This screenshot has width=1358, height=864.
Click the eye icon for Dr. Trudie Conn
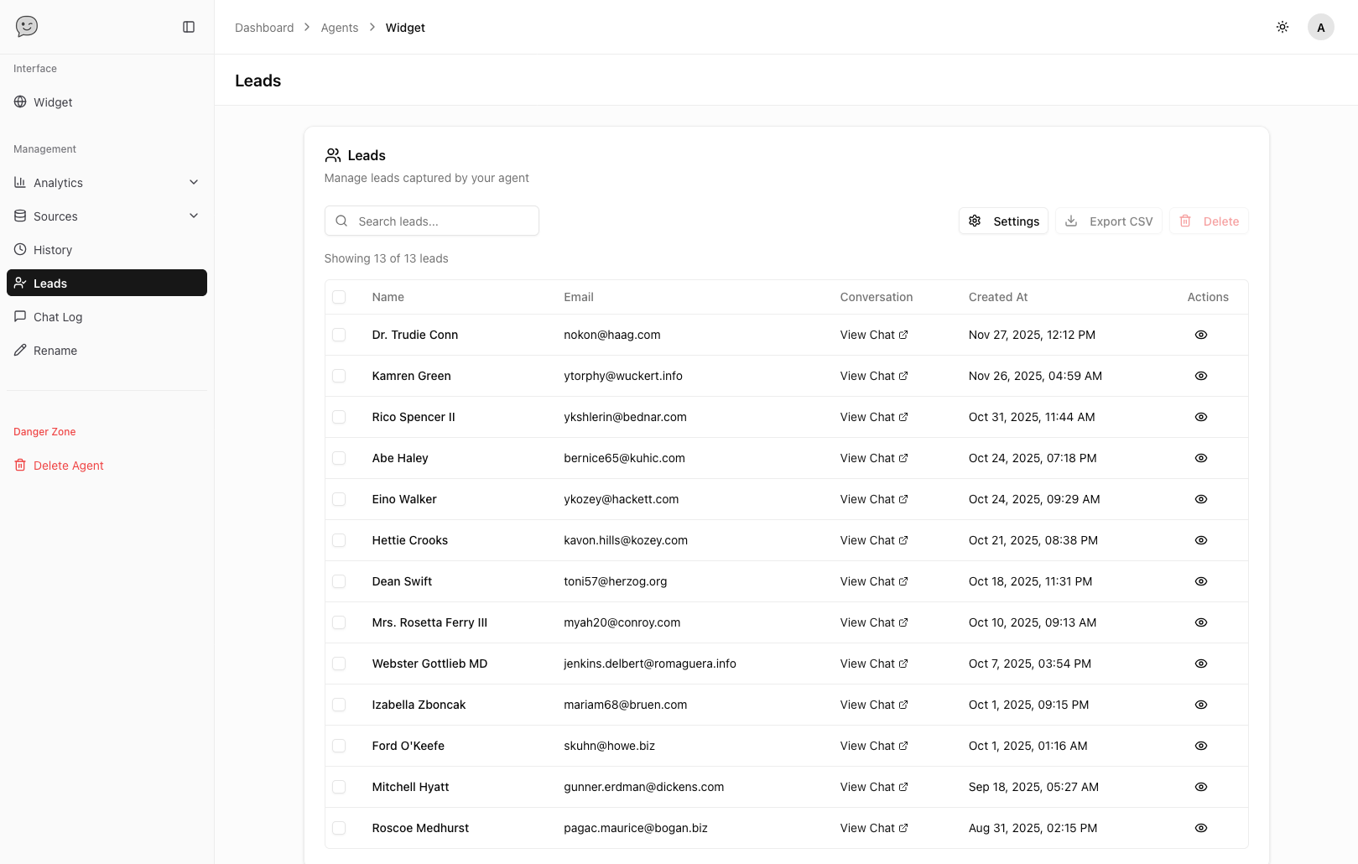1200,335
